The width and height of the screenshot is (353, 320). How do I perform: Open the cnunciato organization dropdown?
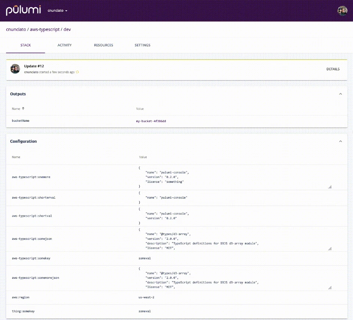57,11
